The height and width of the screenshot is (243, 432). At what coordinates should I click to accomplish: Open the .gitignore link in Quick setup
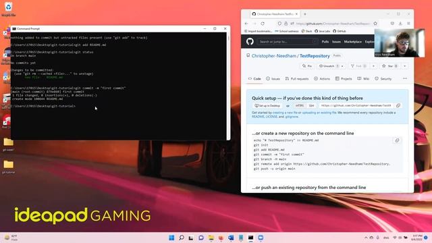coord(292,117)
